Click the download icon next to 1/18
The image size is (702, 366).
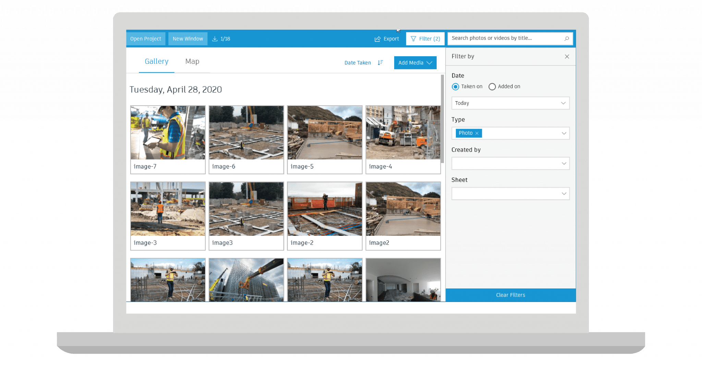point(215,39)
